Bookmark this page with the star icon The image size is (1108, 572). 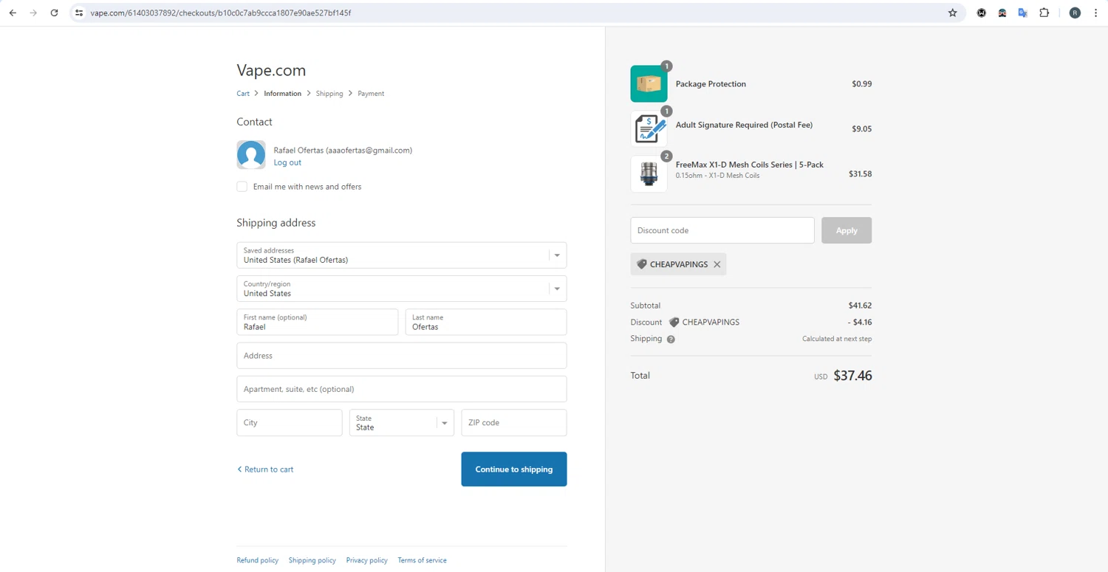[952, 13]
